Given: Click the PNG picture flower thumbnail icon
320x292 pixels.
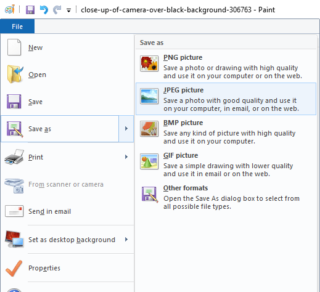Looking at the screenshot, I should click(149, 63).
